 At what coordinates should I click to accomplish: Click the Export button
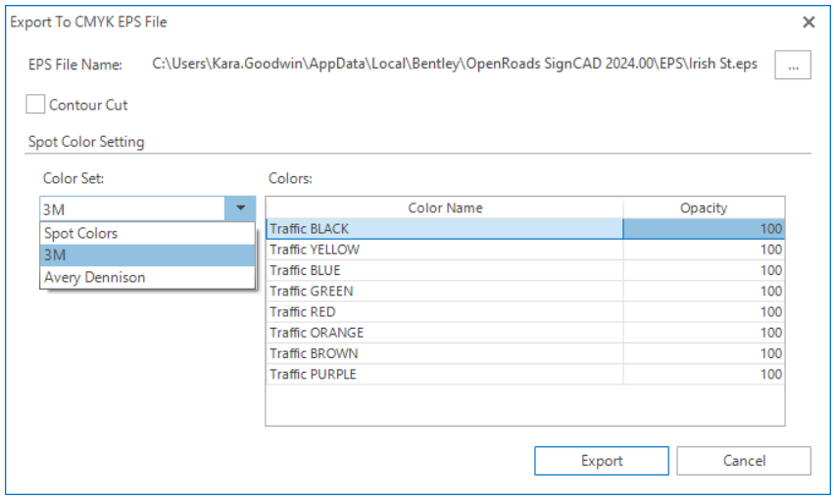click(x=601, y=461)
